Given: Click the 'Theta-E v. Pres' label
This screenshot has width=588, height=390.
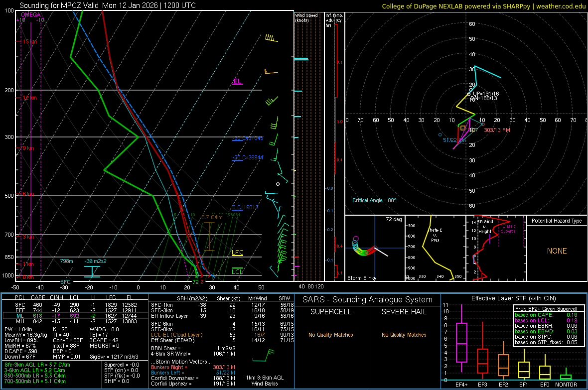Looking at the screenshot, I should [x=435, y=235].
